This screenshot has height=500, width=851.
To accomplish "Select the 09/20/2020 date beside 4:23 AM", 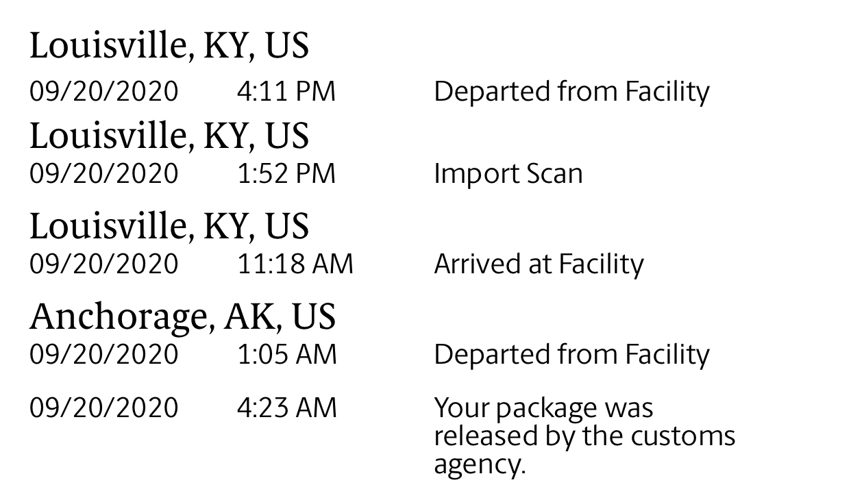I will (103, 408).
